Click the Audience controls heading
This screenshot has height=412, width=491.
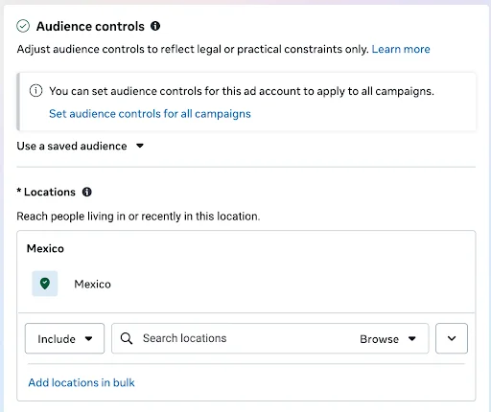(90, 26)
